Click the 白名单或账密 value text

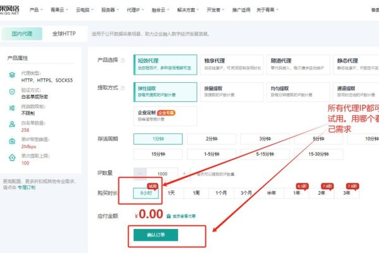coord(35,97)
